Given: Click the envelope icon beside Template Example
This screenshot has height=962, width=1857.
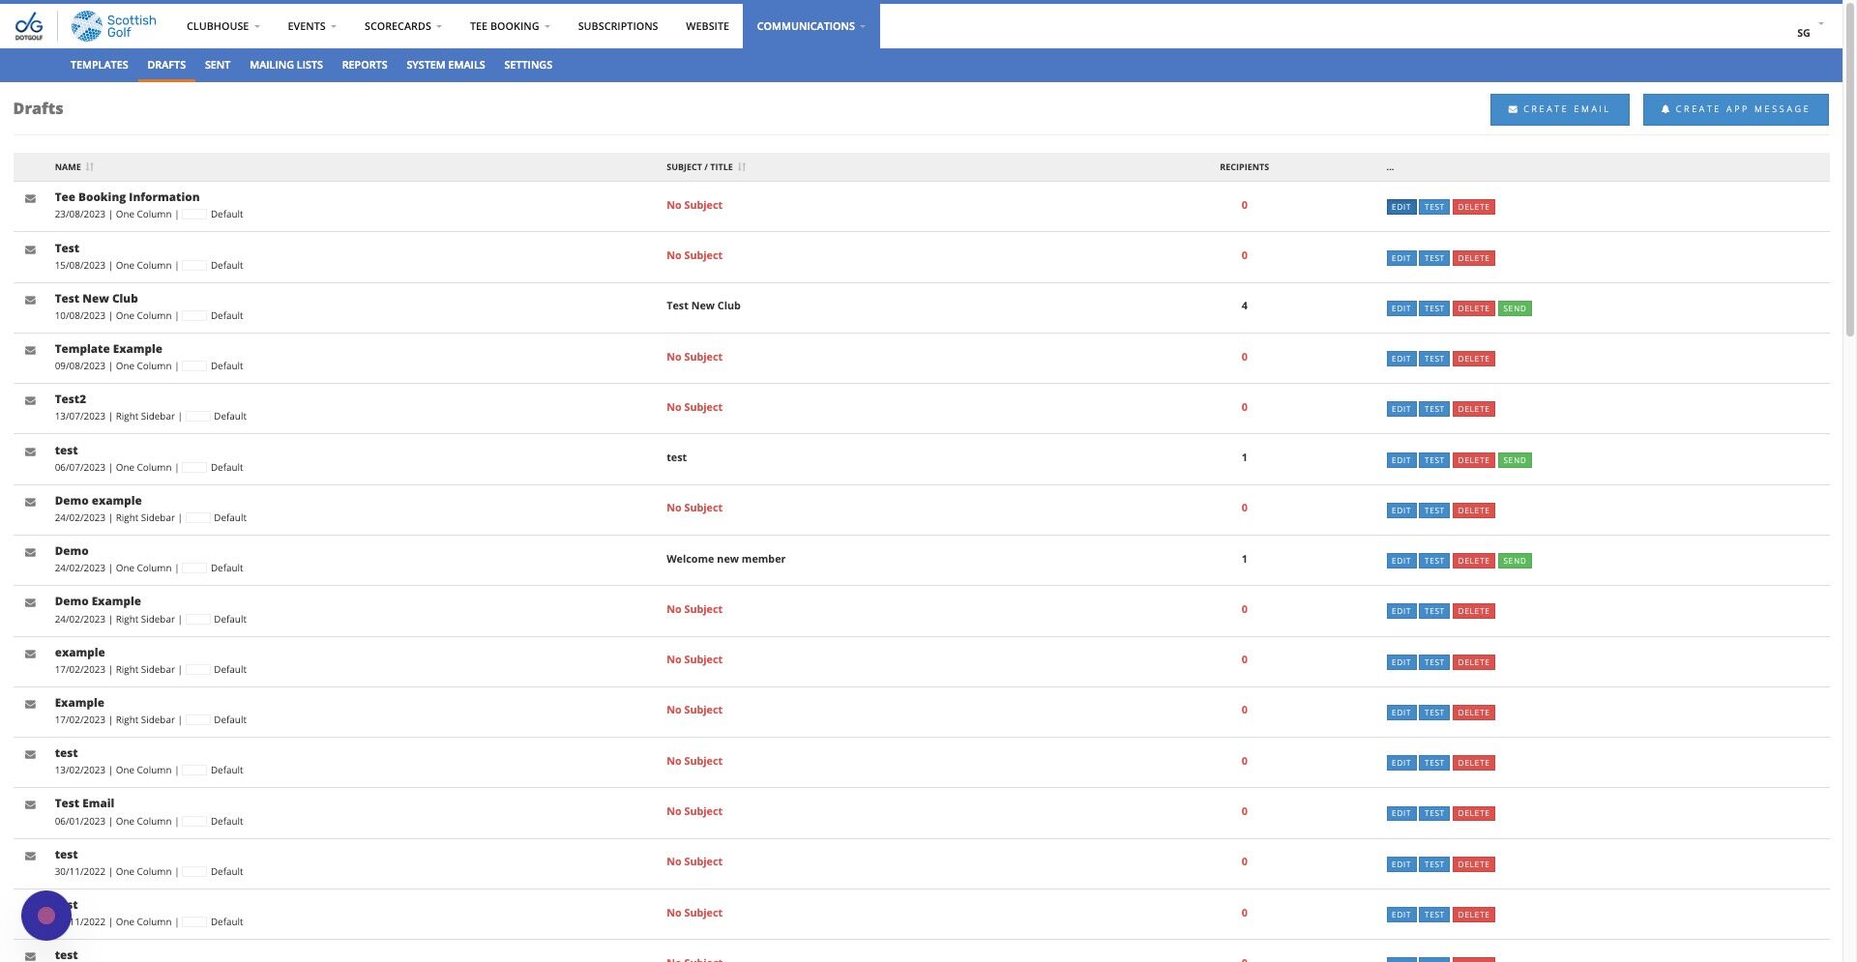Looking at the screenshot, I should pyautogui.click(x=31, y=351).
